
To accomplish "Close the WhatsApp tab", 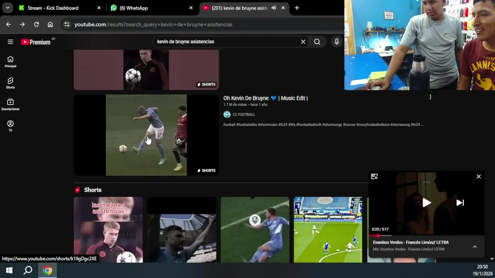I will pyautogui.click(x=191, y=8).
